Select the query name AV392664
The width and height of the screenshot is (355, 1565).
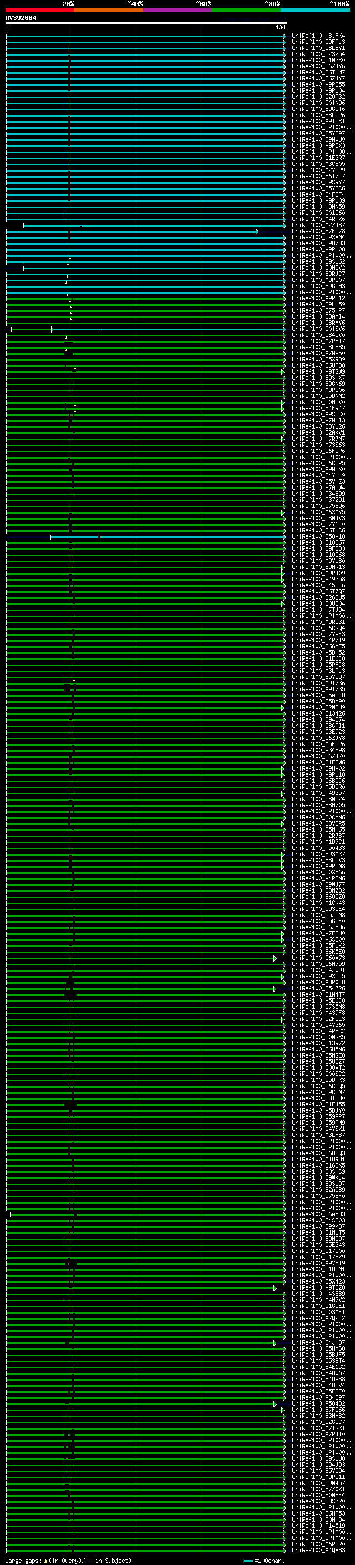[21, 18]
